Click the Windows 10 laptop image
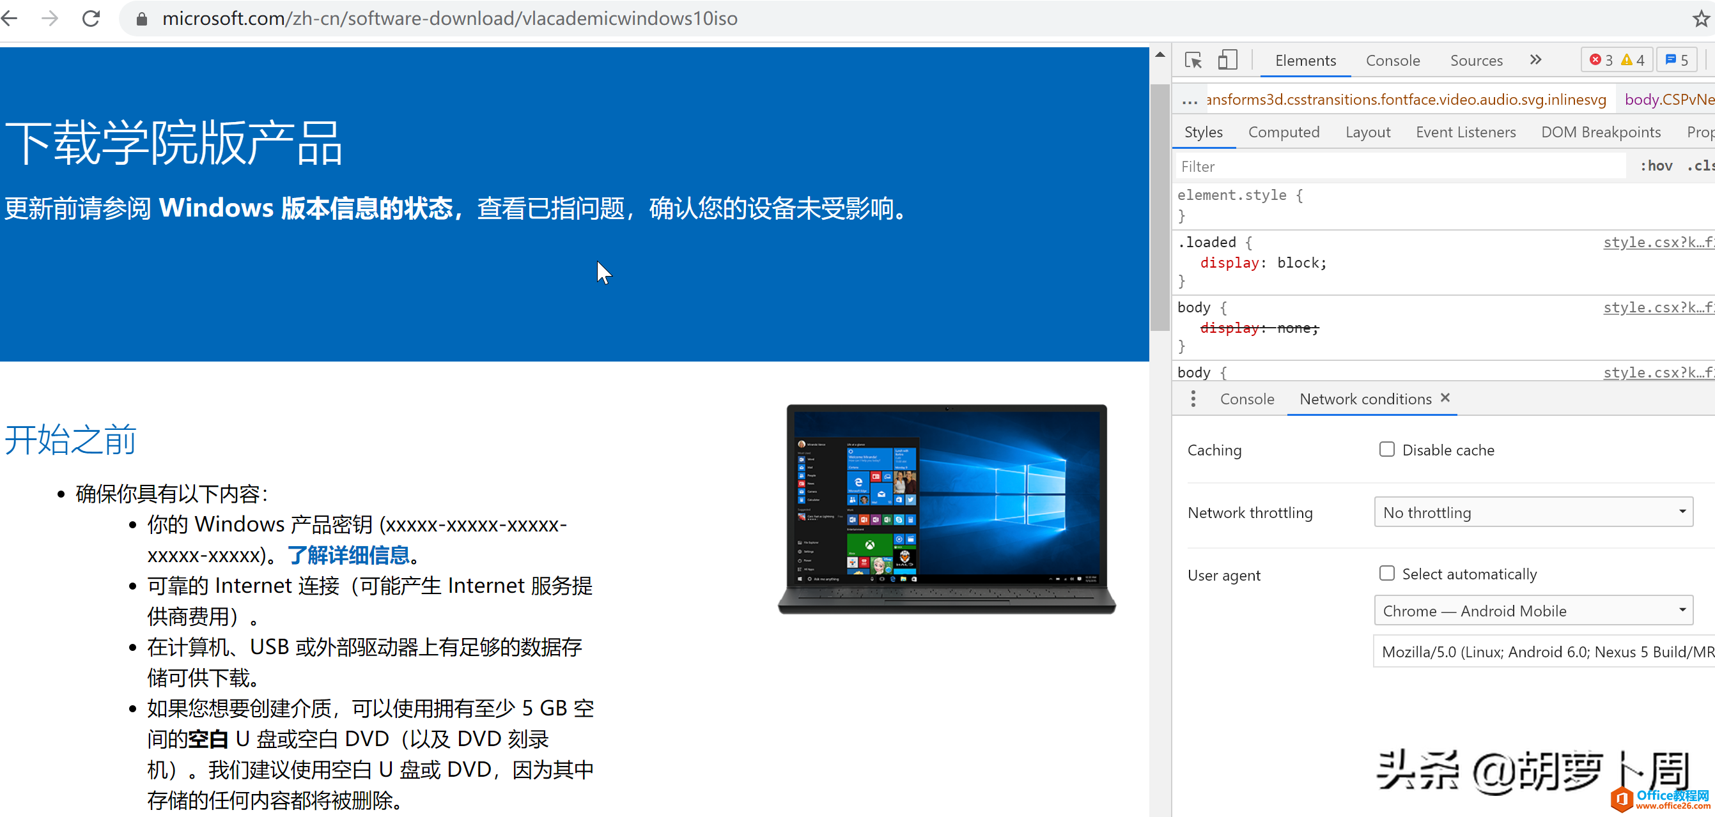The width and height of the screenshot is (1715, 817). point(946,509)
